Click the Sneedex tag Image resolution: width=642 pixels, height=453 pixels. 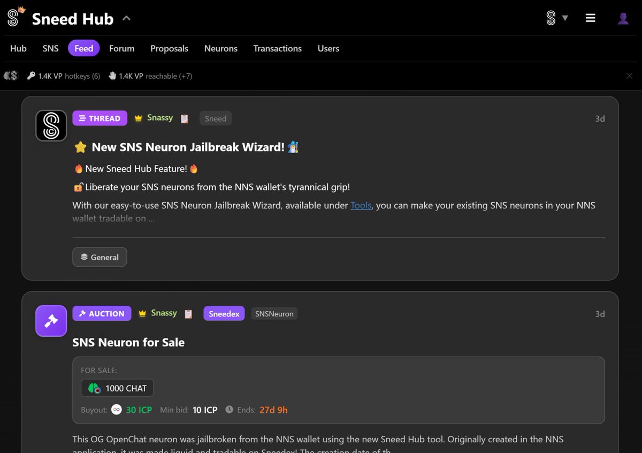tap(224, 314)
